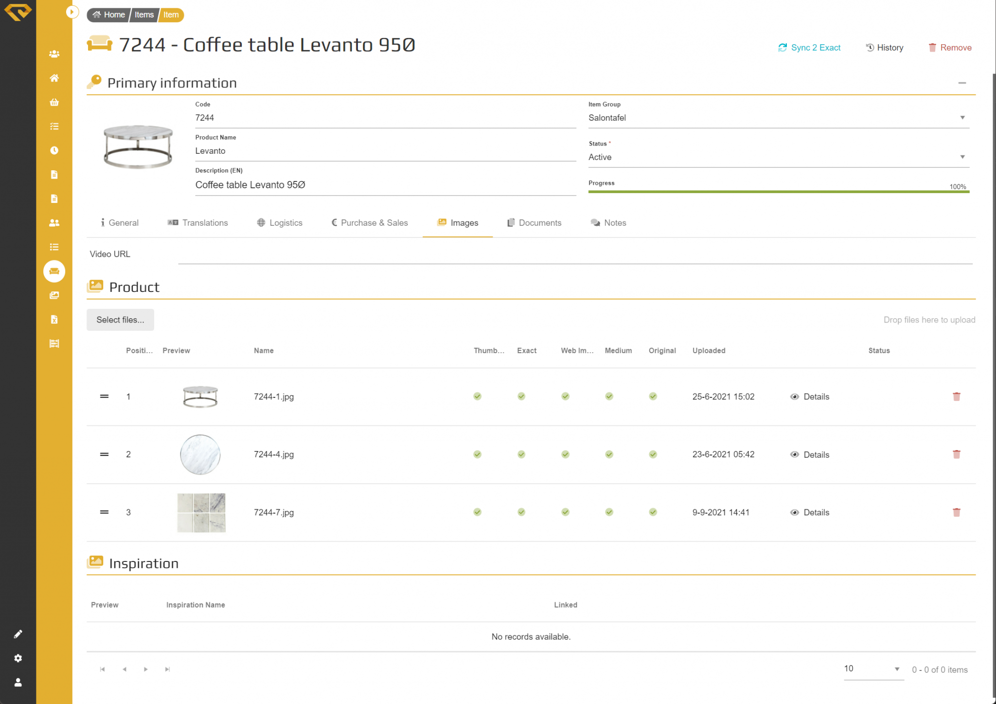Open the contacts people sidebar icon
This screenshot has width=996, height=704.
(54, 223)
